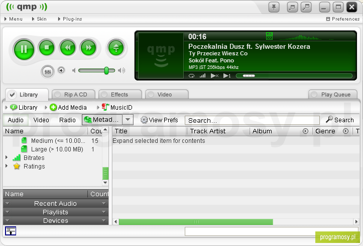This screenshot has height=246, width=363.
Task: Expand the Recent Audio section
Action: [56, 203]
